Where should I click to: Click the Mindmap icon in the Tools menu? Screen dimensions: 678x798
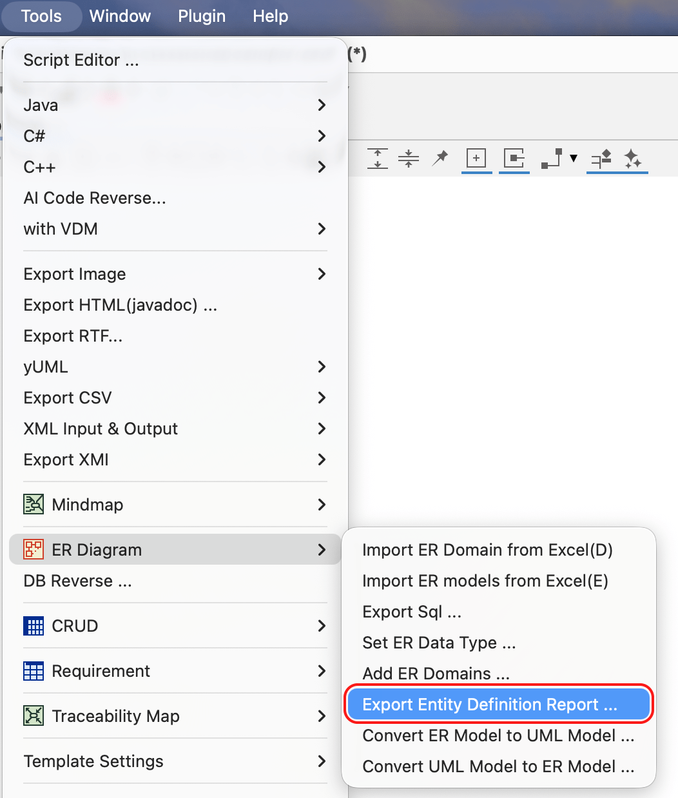(x=34, y=505)
